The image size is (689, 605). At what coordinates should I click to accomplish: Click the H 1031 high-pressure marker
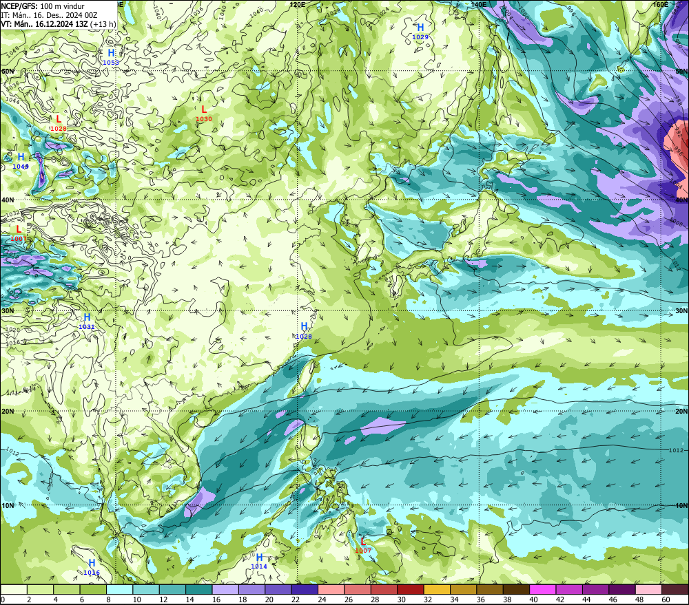(x=87, y=321)
